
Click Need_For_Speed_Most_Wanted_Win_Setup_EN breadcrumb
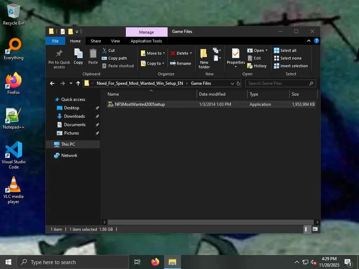click(x=140, y=83)
